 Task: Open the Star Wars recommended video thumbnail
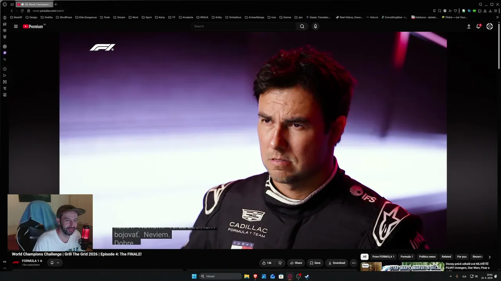click(x=403, y=267)
